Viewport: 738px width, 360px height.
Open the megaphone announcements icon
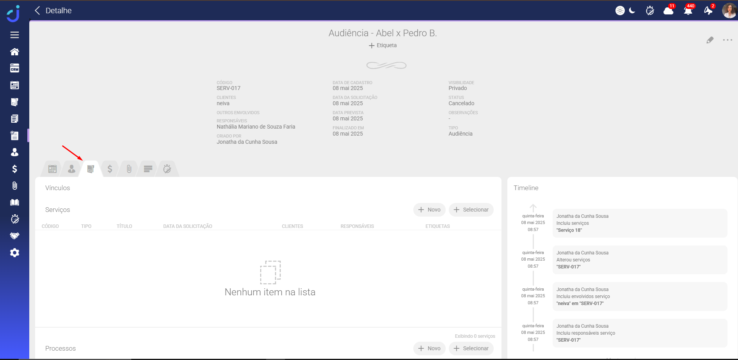tap(708, 11)
